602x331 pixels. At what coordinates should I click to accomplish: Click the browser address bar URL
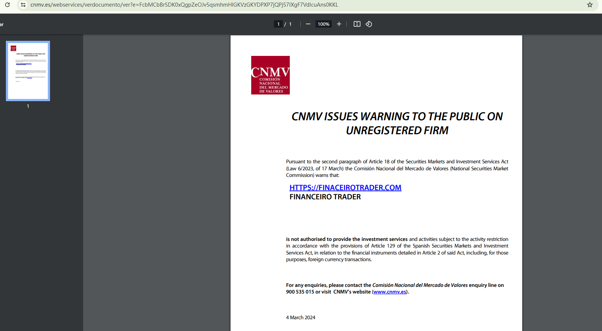coord(184,5)
